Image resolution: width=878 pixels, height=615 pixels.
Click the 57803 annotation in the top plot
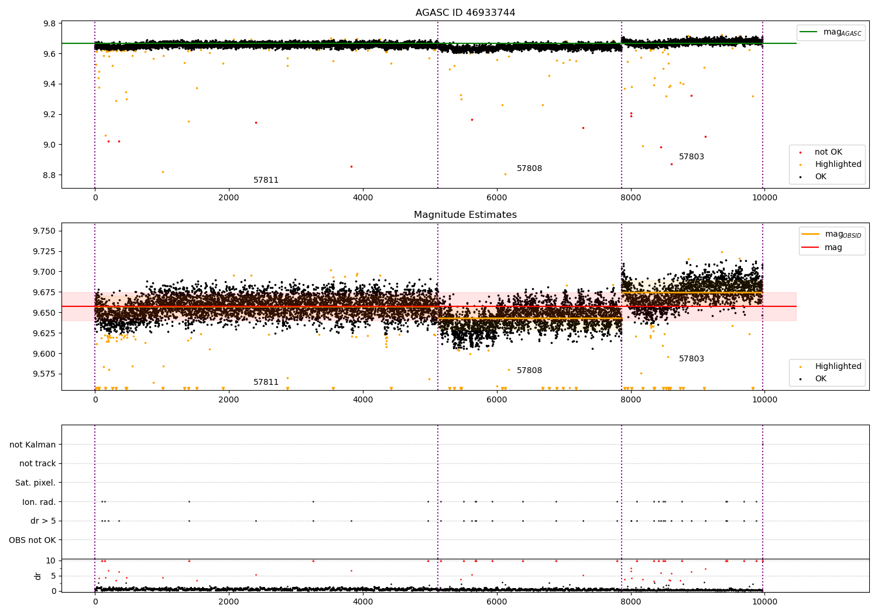click(x=691, y=157)
